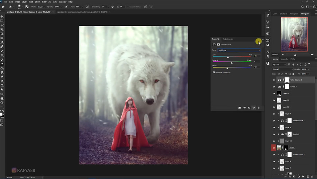
Task: Open the Filter menu
Action: (x=44, y=2)
